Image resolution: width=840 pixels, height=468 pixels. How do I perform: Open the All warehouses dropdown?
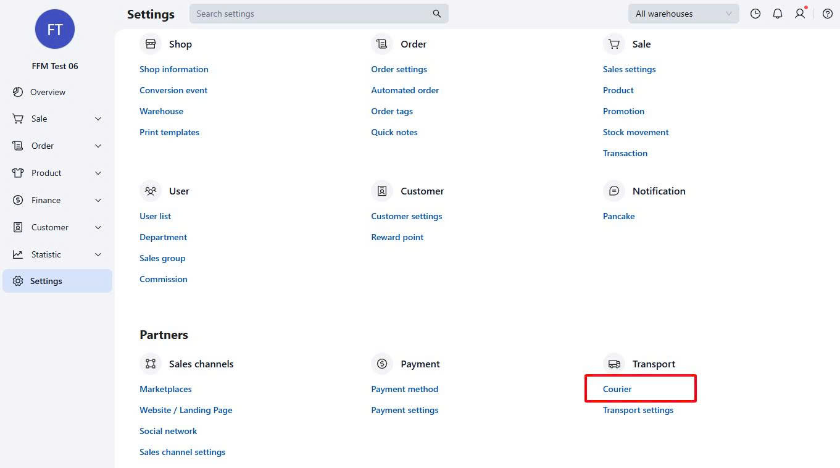pos(683,14)
